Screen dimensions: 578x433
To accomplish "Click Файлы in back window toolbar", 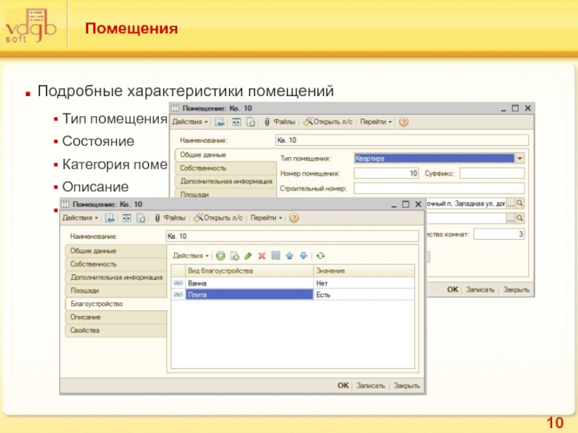I will click(x=280, y=122).
